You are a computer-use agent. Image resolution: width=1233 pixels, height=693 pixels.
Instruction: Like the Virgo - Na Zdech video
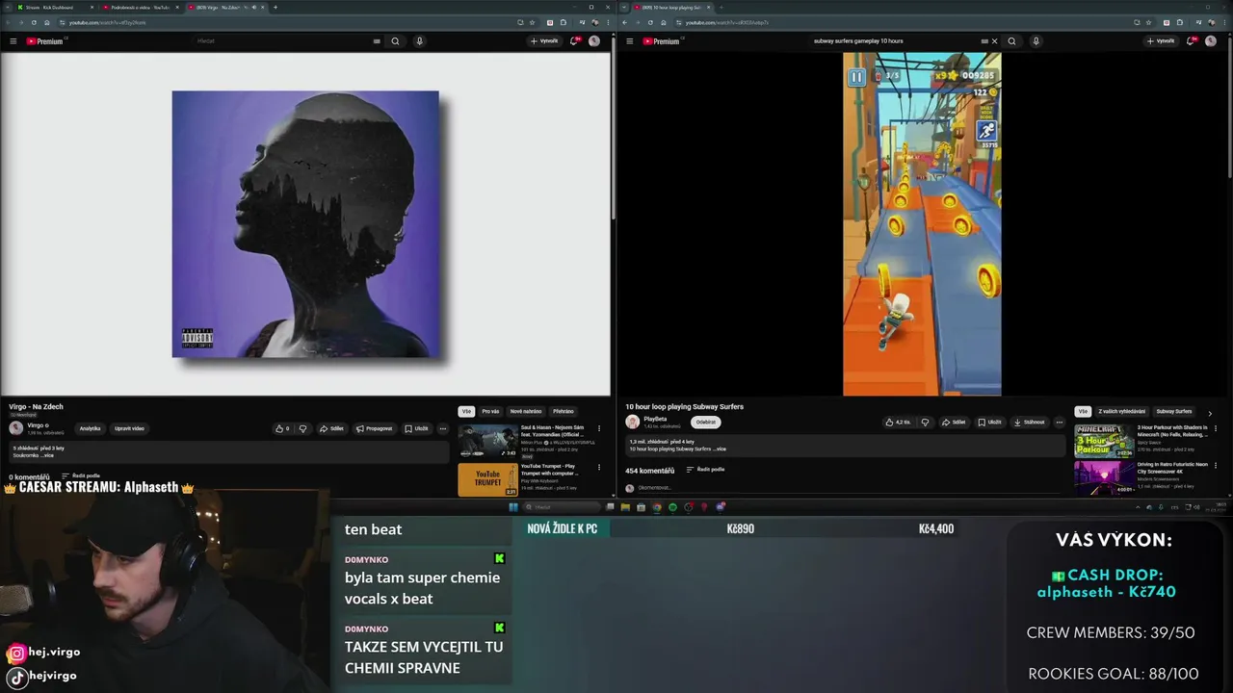282,428
